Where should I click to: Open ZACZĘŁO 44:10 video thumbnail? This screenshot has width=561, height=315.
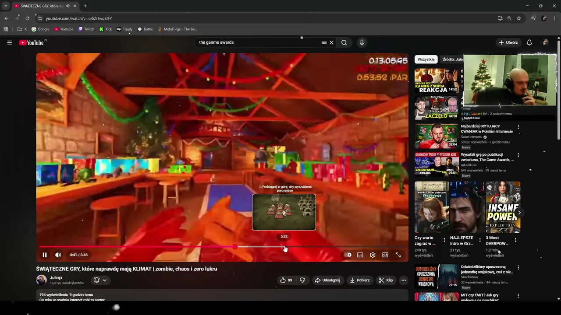(x=437, y=108)
